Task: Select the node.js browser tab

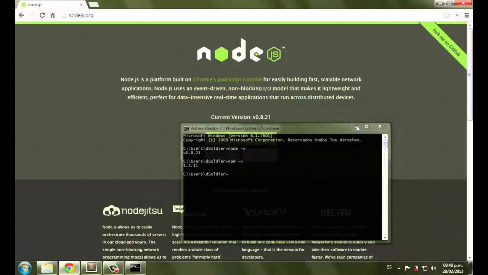Action: point(51,5)
